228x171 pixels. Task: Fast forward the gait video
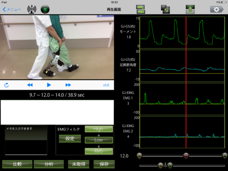pos(68,85)
